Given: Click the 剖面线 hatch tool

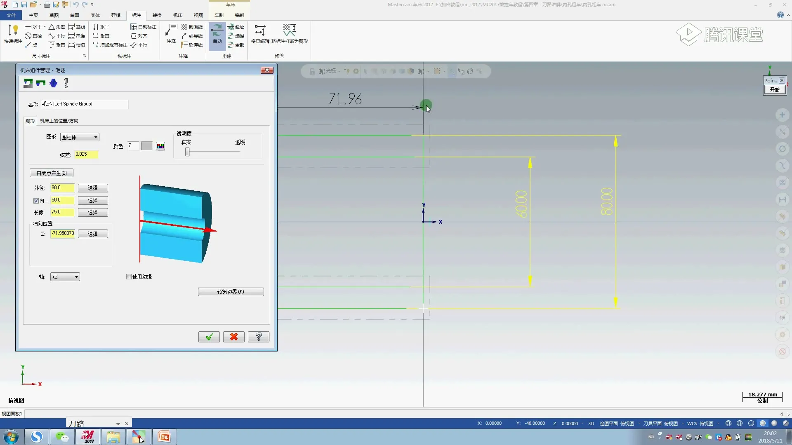Looking at the screenshot, I should [192, 27].
